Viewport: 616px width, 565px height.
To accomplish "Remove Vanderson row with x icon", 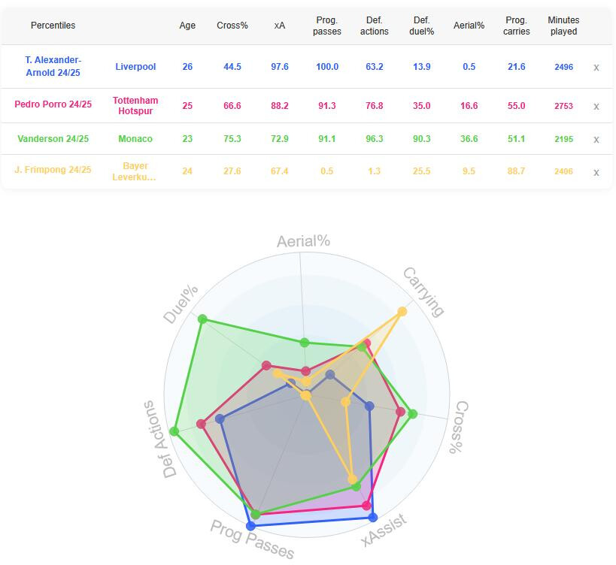I will click(x=596, y=139).
